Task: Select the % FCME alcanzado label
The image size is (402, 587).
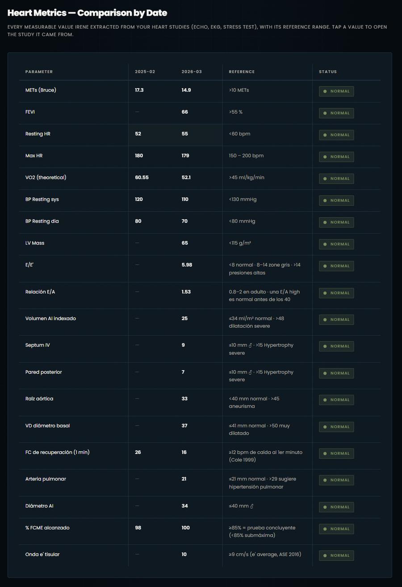Action: [x=47, y=528]
